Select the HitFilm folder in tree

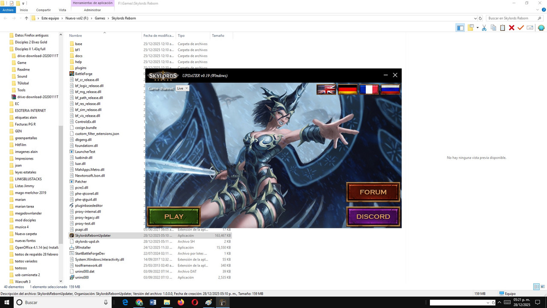(x=21, y=145)
